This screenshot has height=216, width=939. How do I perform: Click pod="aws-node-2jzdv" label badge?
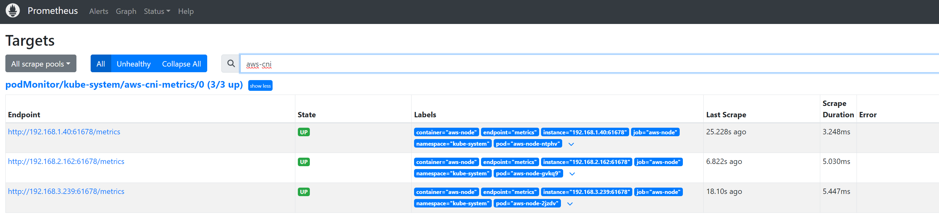[527, 203]
